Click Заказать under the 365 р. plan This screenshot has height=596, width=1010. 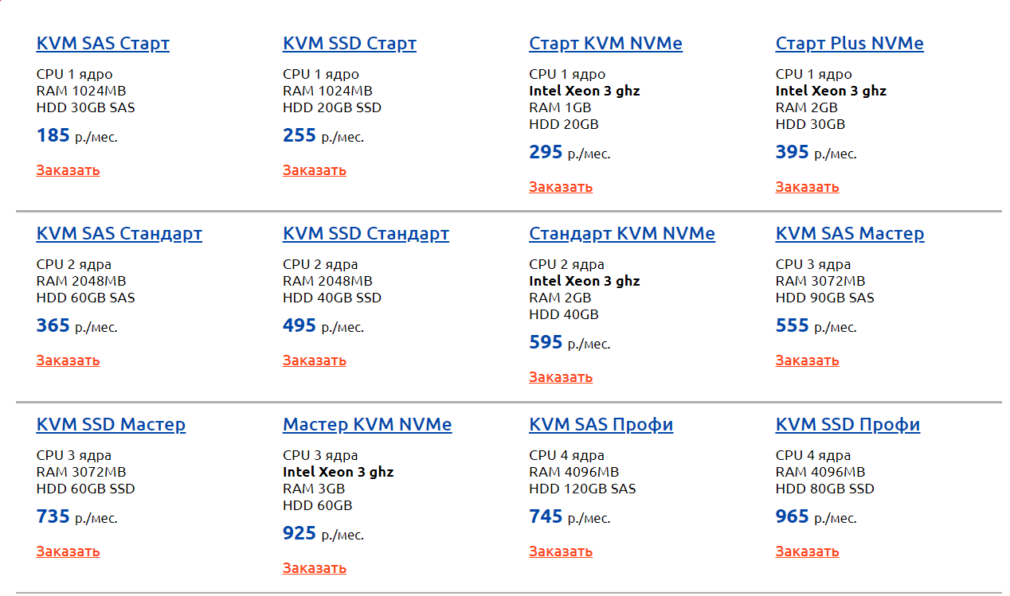(x=68, y=360)
